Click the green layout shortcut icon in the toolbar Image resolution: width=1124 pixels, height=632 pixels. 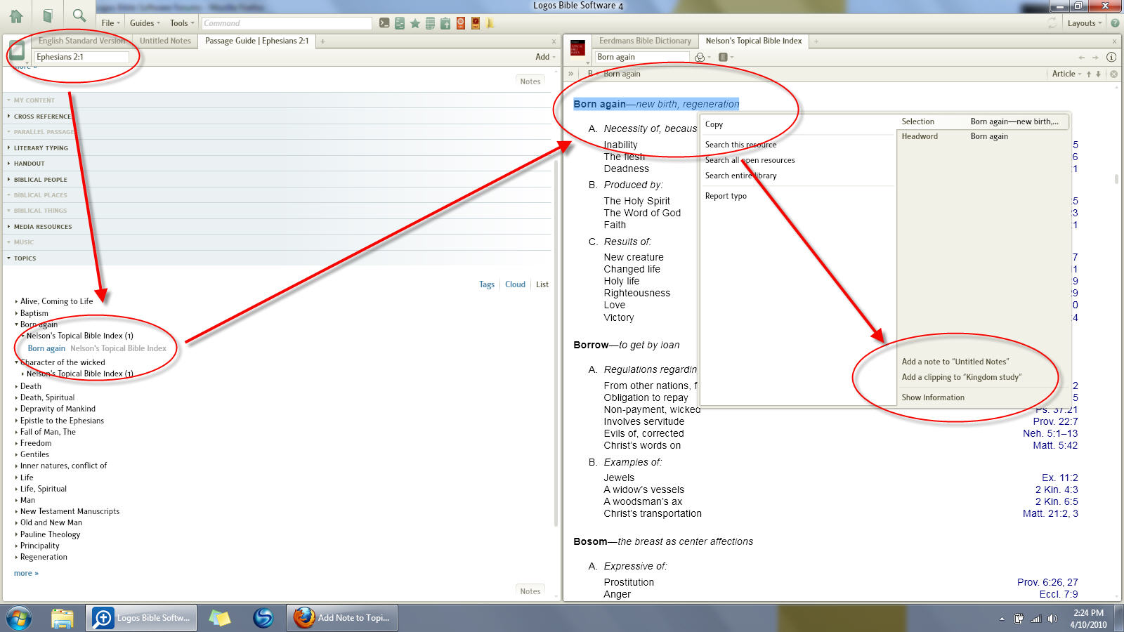pyautogui.click(x=400, y=23)
